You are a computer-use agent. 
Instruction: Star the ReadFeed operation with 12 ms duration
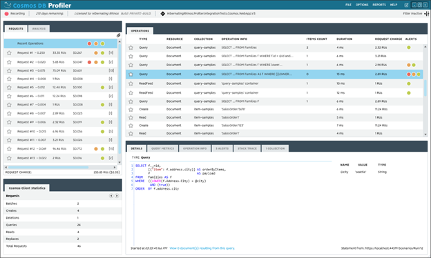(131, 93)
